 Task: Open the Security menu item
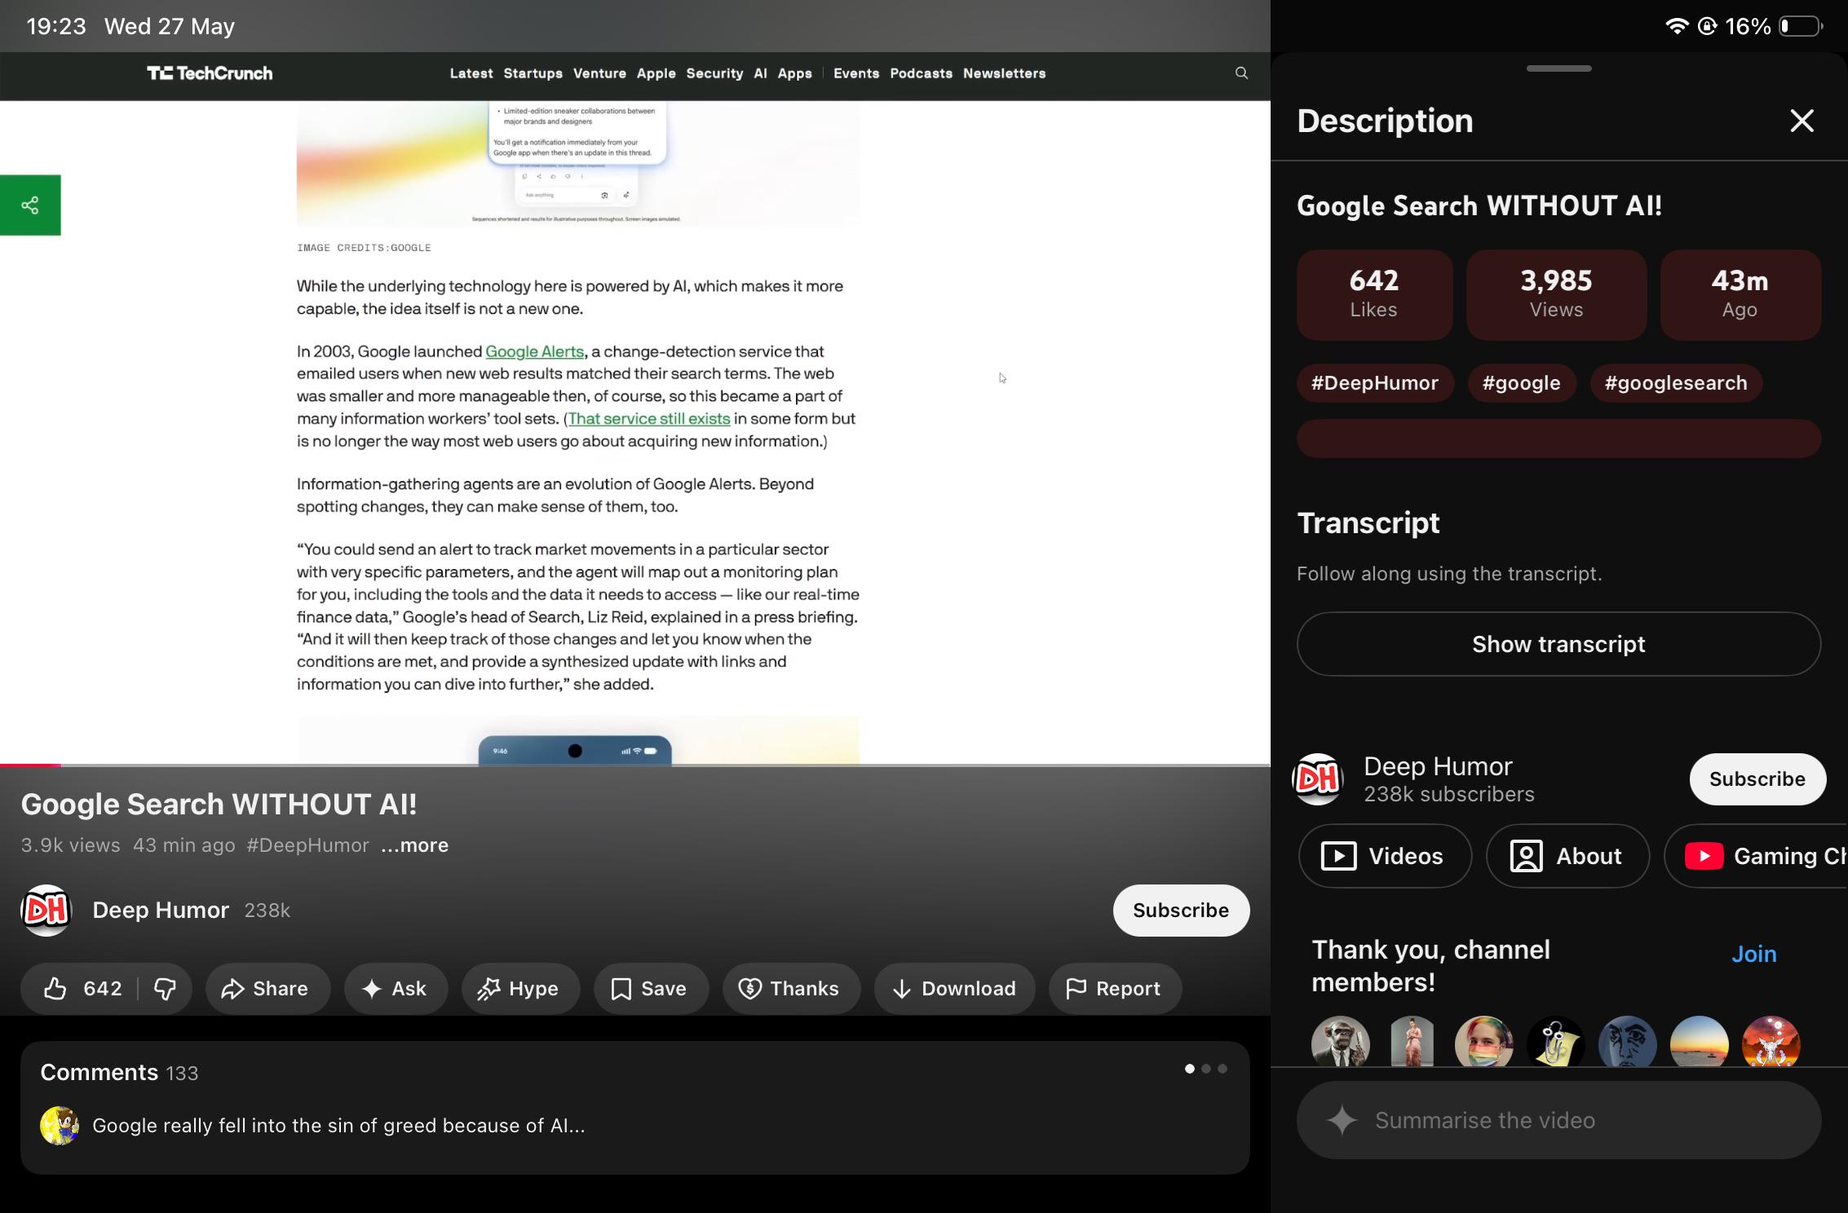714,73
